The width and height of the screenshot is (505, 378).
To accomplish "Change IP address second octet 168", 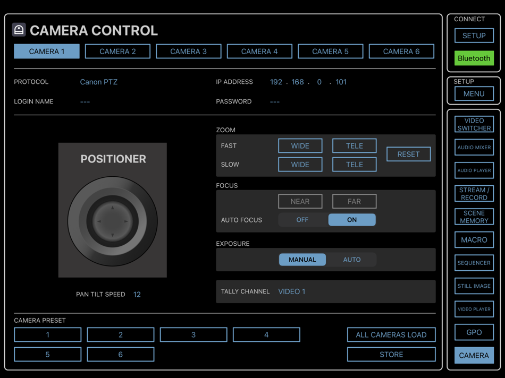I will (298, 82).
